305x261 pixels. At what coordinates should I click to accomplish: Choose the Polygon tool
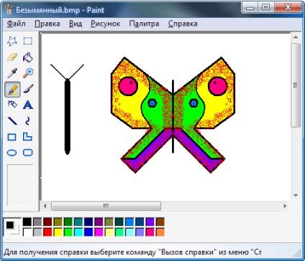tap(28, 137)
